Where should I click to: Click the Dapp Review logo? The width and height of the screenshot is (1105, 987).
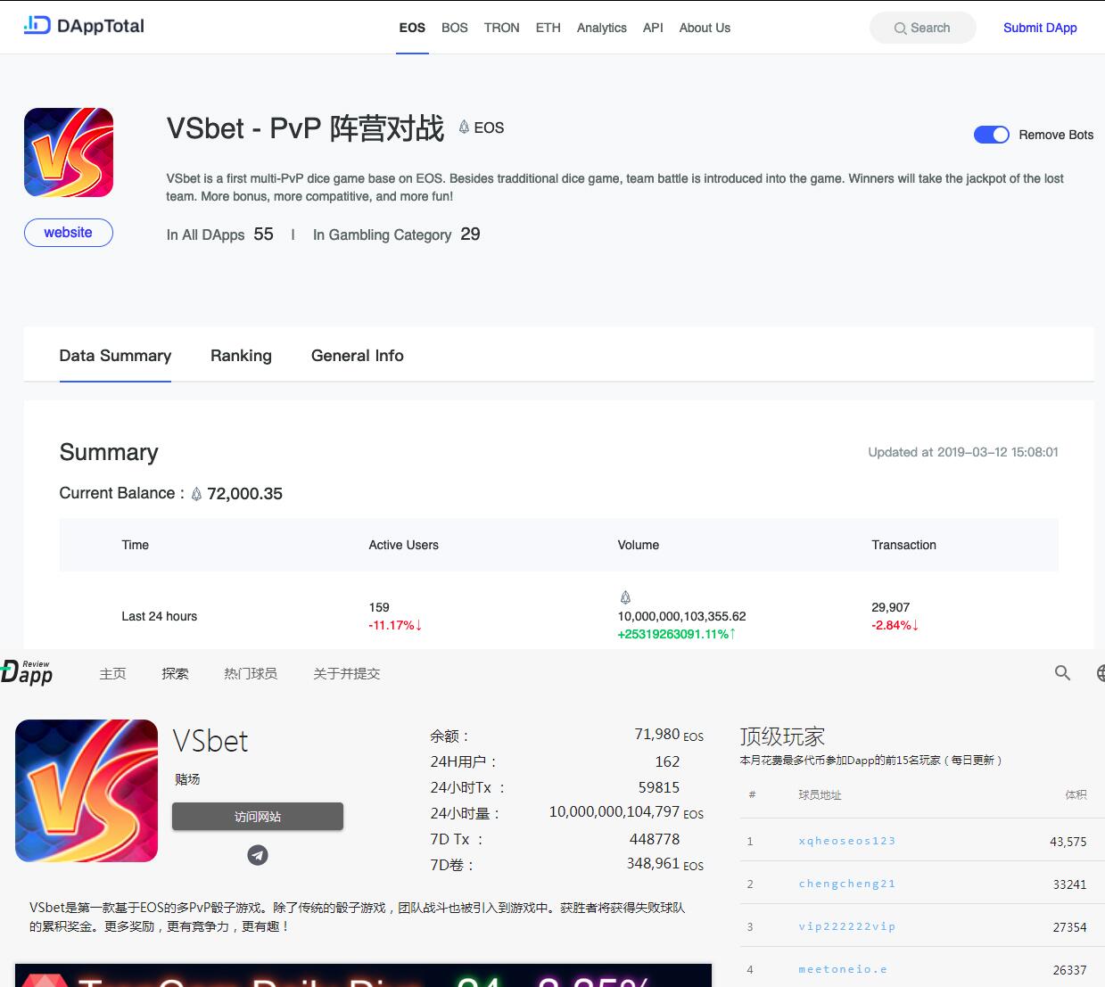(27, 673)
